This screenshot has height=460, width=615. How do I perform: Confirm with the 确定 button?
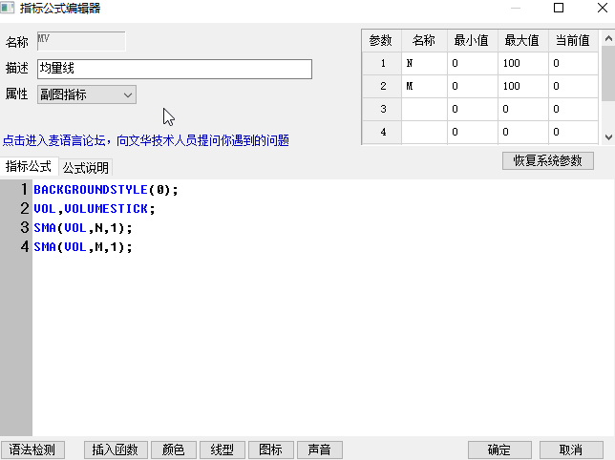click(x=499, y=450)
